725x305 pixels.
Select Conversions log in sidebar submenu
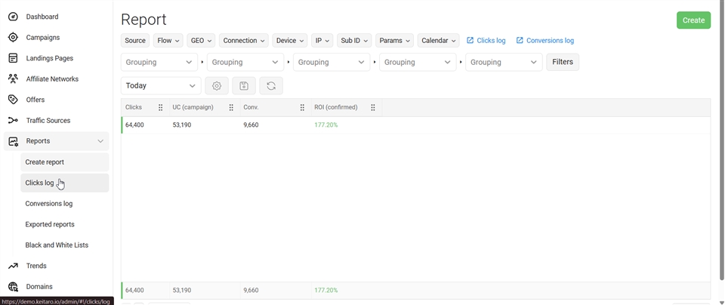click(49, 204)
